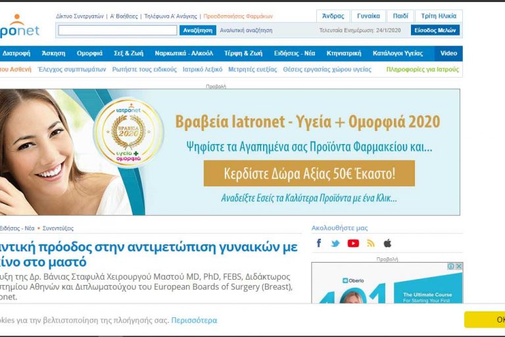The height and width of the screenshot is (337, 505).
Task: Open Α' Βοήθειες link
Action: point(124,16)
